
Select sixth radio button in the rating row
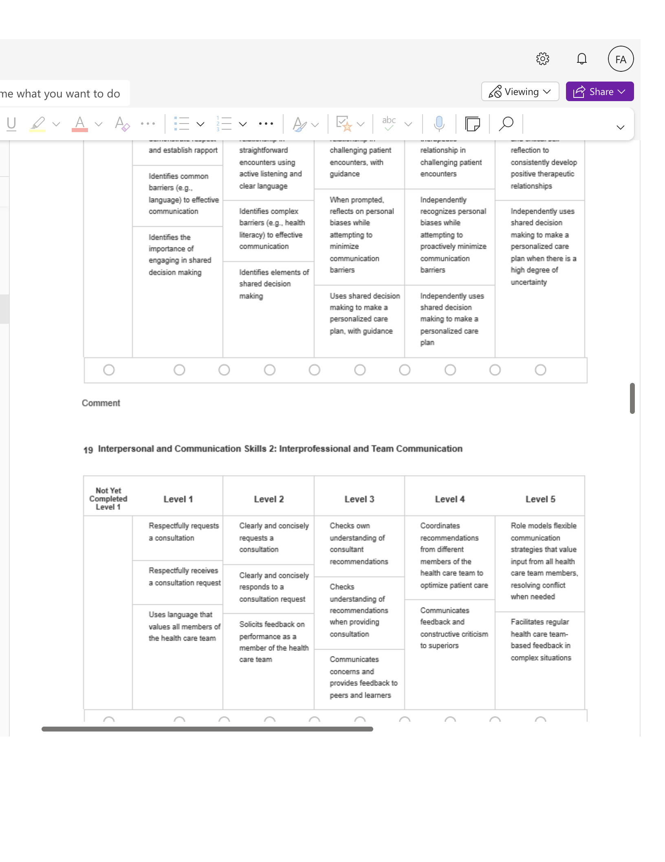tap(360, 370)
